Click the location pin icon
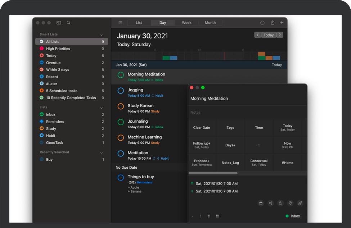351x228 pixels. coord(290,203)
